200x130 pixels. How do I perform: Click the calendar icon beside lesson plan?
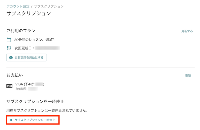coord(9,40)
